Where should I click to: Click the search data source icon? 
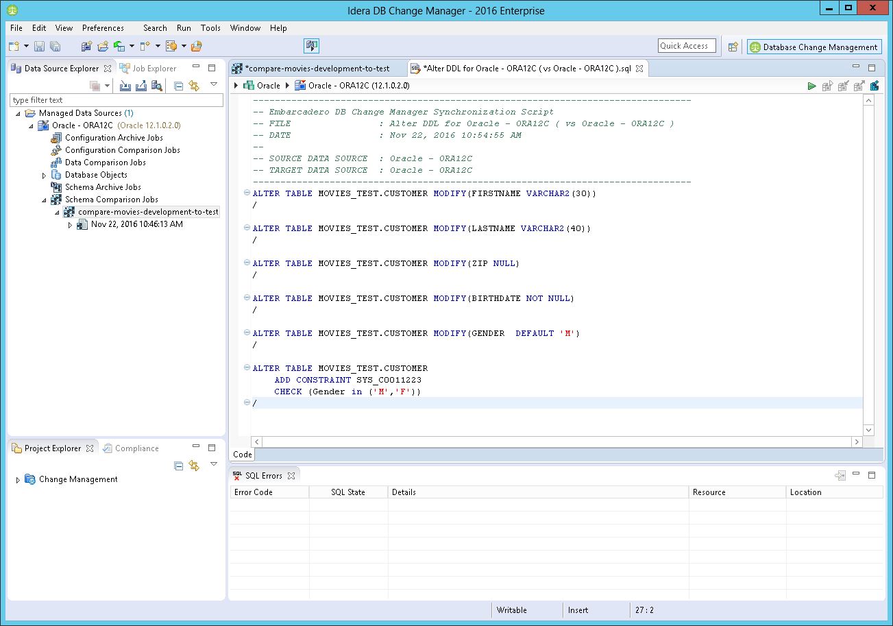coord(157,86)
